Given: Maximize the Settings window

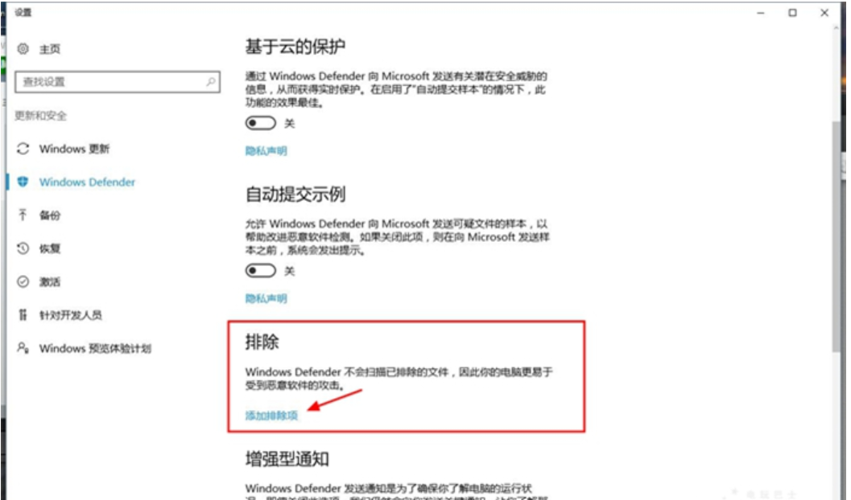Looking at the screenshot, I should tap(792, 12).
